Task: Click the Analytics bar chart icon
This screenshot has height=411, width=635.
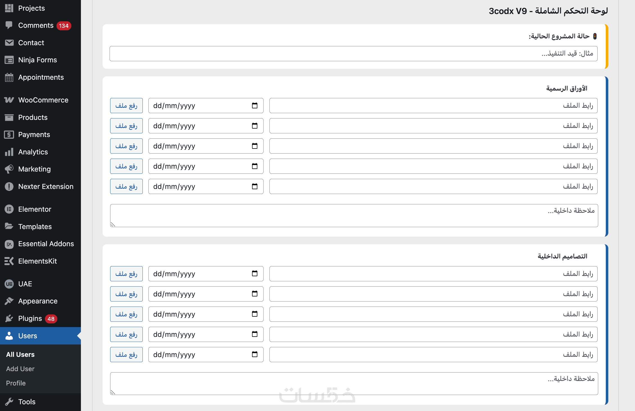Action: click(9, 152)
